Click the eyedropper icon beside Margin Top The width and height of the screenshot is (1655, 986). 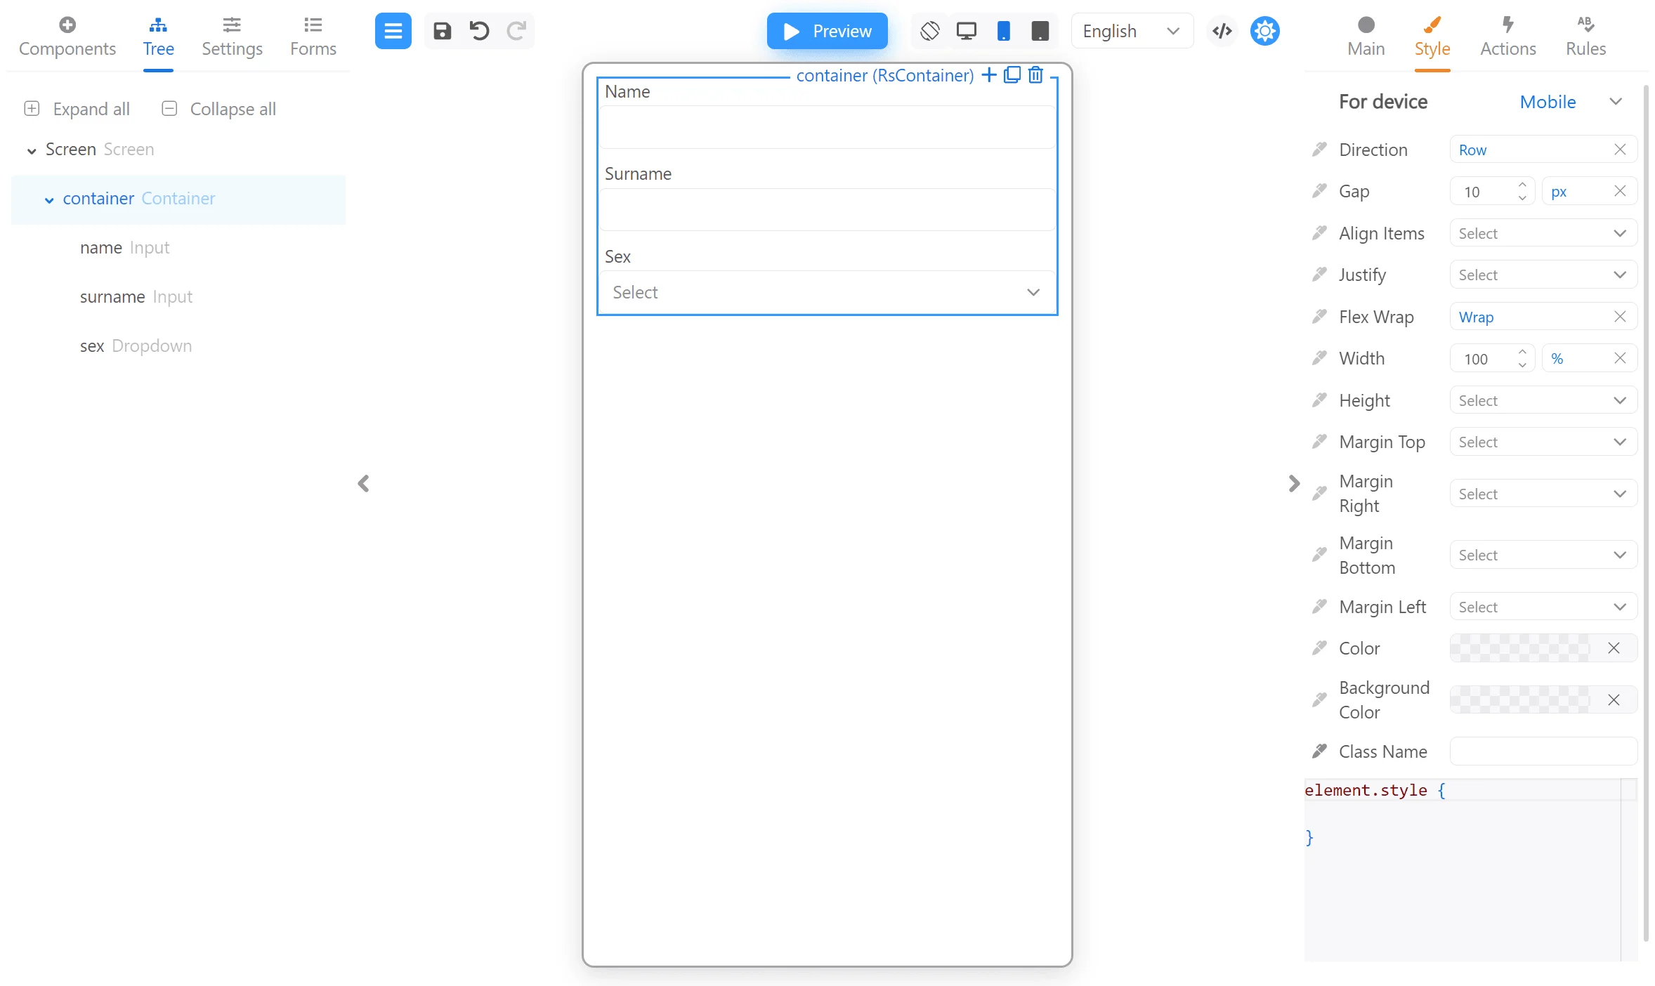pos(1319,442)
